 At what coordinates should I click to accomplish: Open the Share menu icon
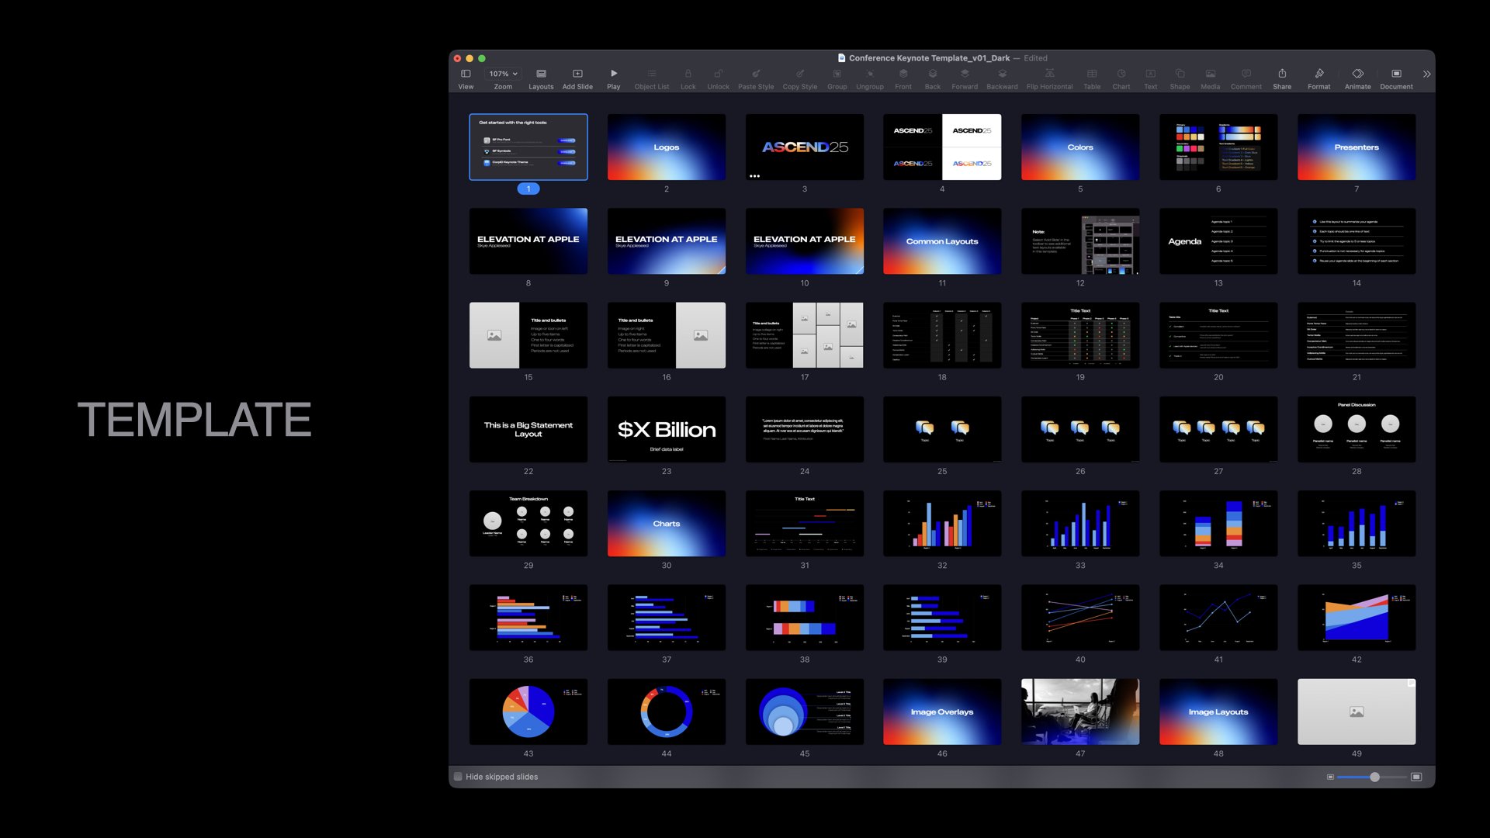(1282, 74)
